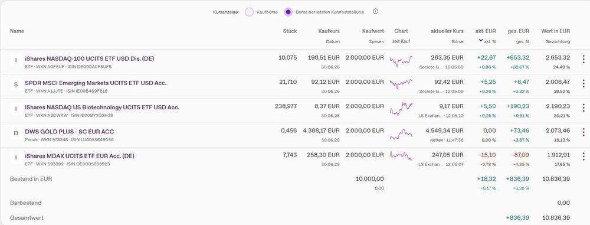Click the 'I' badge of iShares MDAX ETF
Screen dimensions: 590x225
16,158
